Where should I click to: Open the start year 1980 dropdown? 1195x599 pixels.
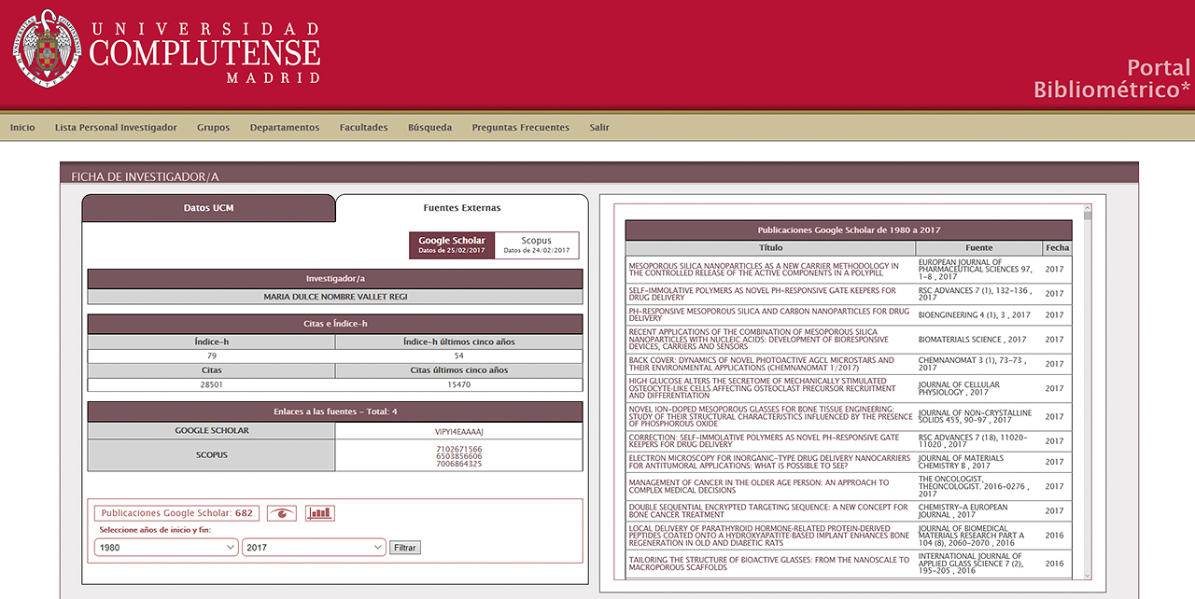tap(166, 548)
